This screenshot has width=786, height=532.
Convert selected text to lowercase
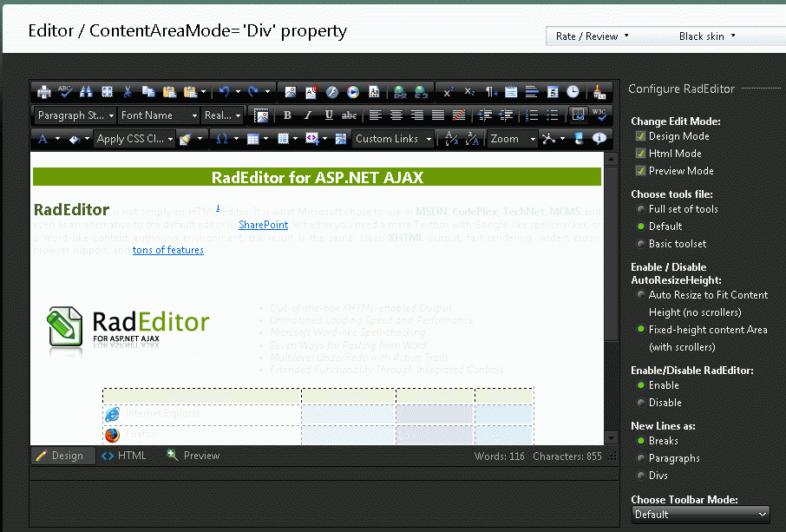(x=451, y=139)
